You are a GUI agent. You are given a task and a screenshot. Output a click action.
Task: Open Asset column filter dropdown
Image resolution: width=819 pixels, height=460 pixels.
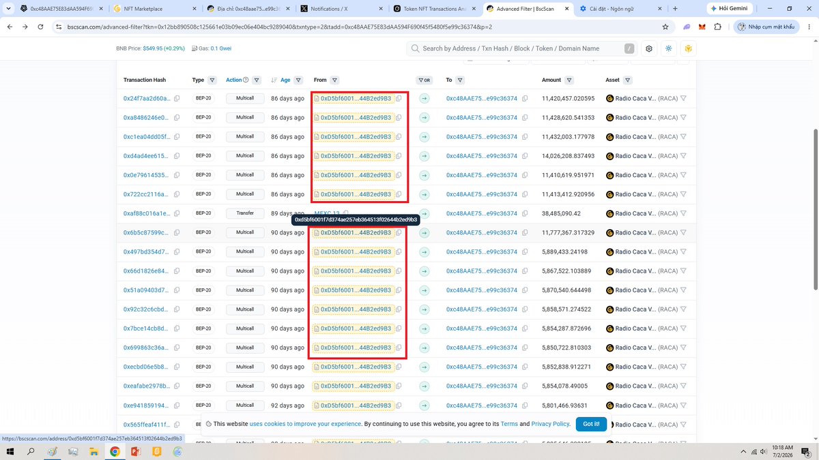629,80
